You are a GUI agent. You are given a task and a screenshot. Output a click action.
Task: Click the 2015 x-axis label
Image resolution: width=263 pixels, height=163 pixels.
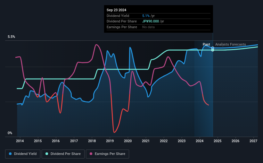[38, 141]
